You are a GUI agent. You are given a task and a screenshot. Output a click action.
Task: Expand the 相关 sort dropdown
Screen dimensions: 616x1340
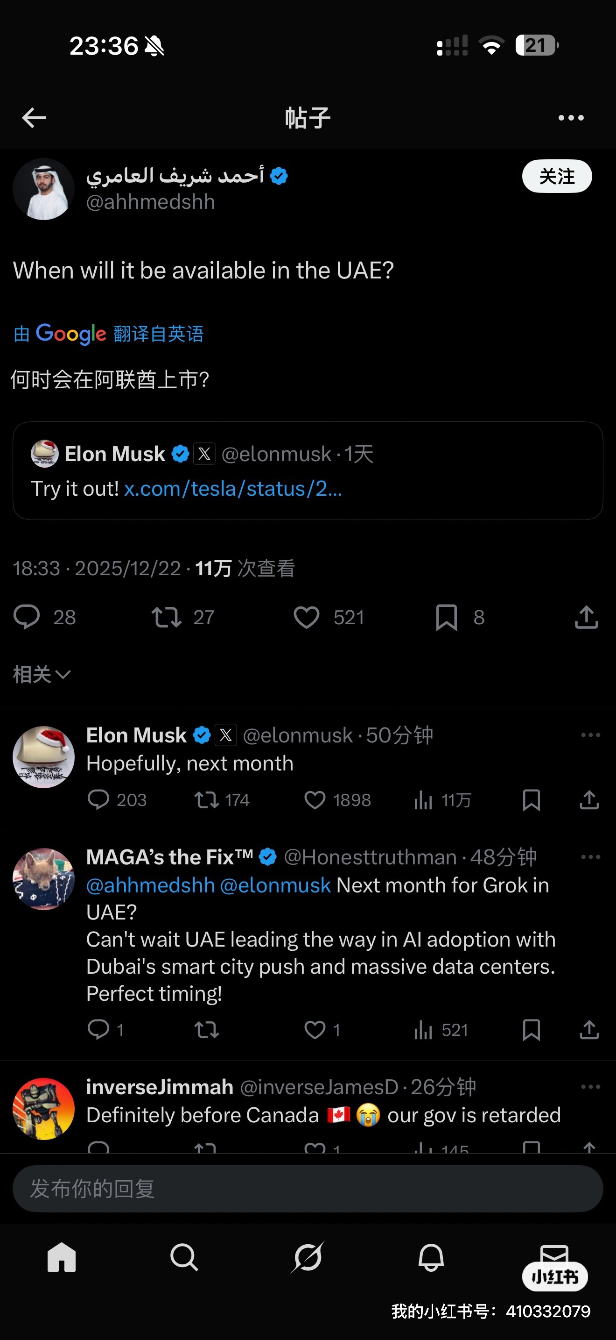coord(42,675)
